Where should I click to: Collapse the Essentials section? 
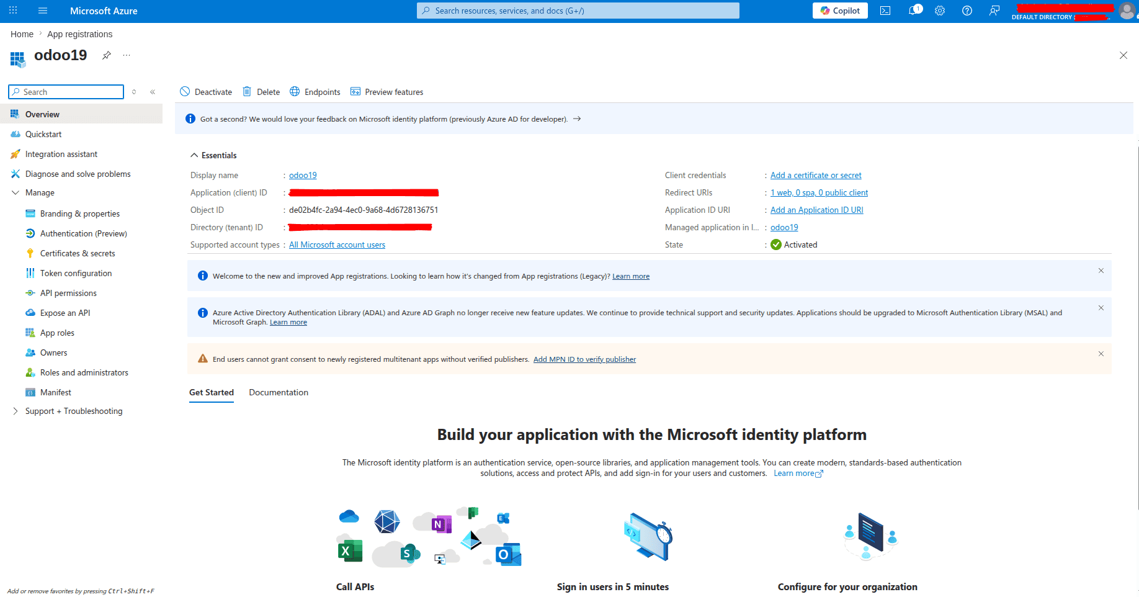point(213,155)
